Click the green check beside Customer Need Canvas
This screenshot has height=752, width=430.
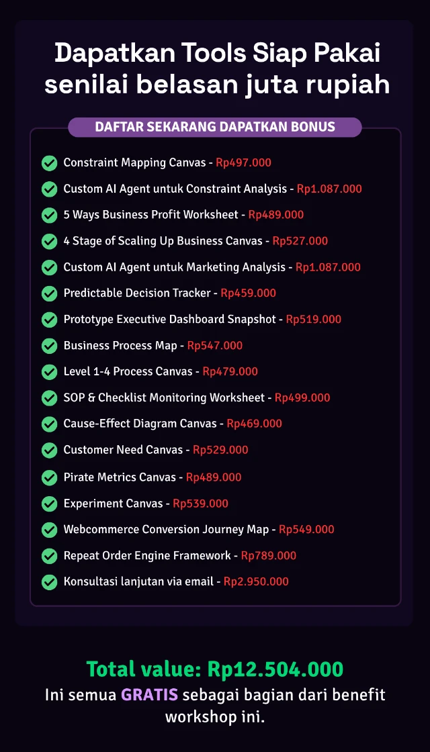pyautogui.click(x=50, y=451)
